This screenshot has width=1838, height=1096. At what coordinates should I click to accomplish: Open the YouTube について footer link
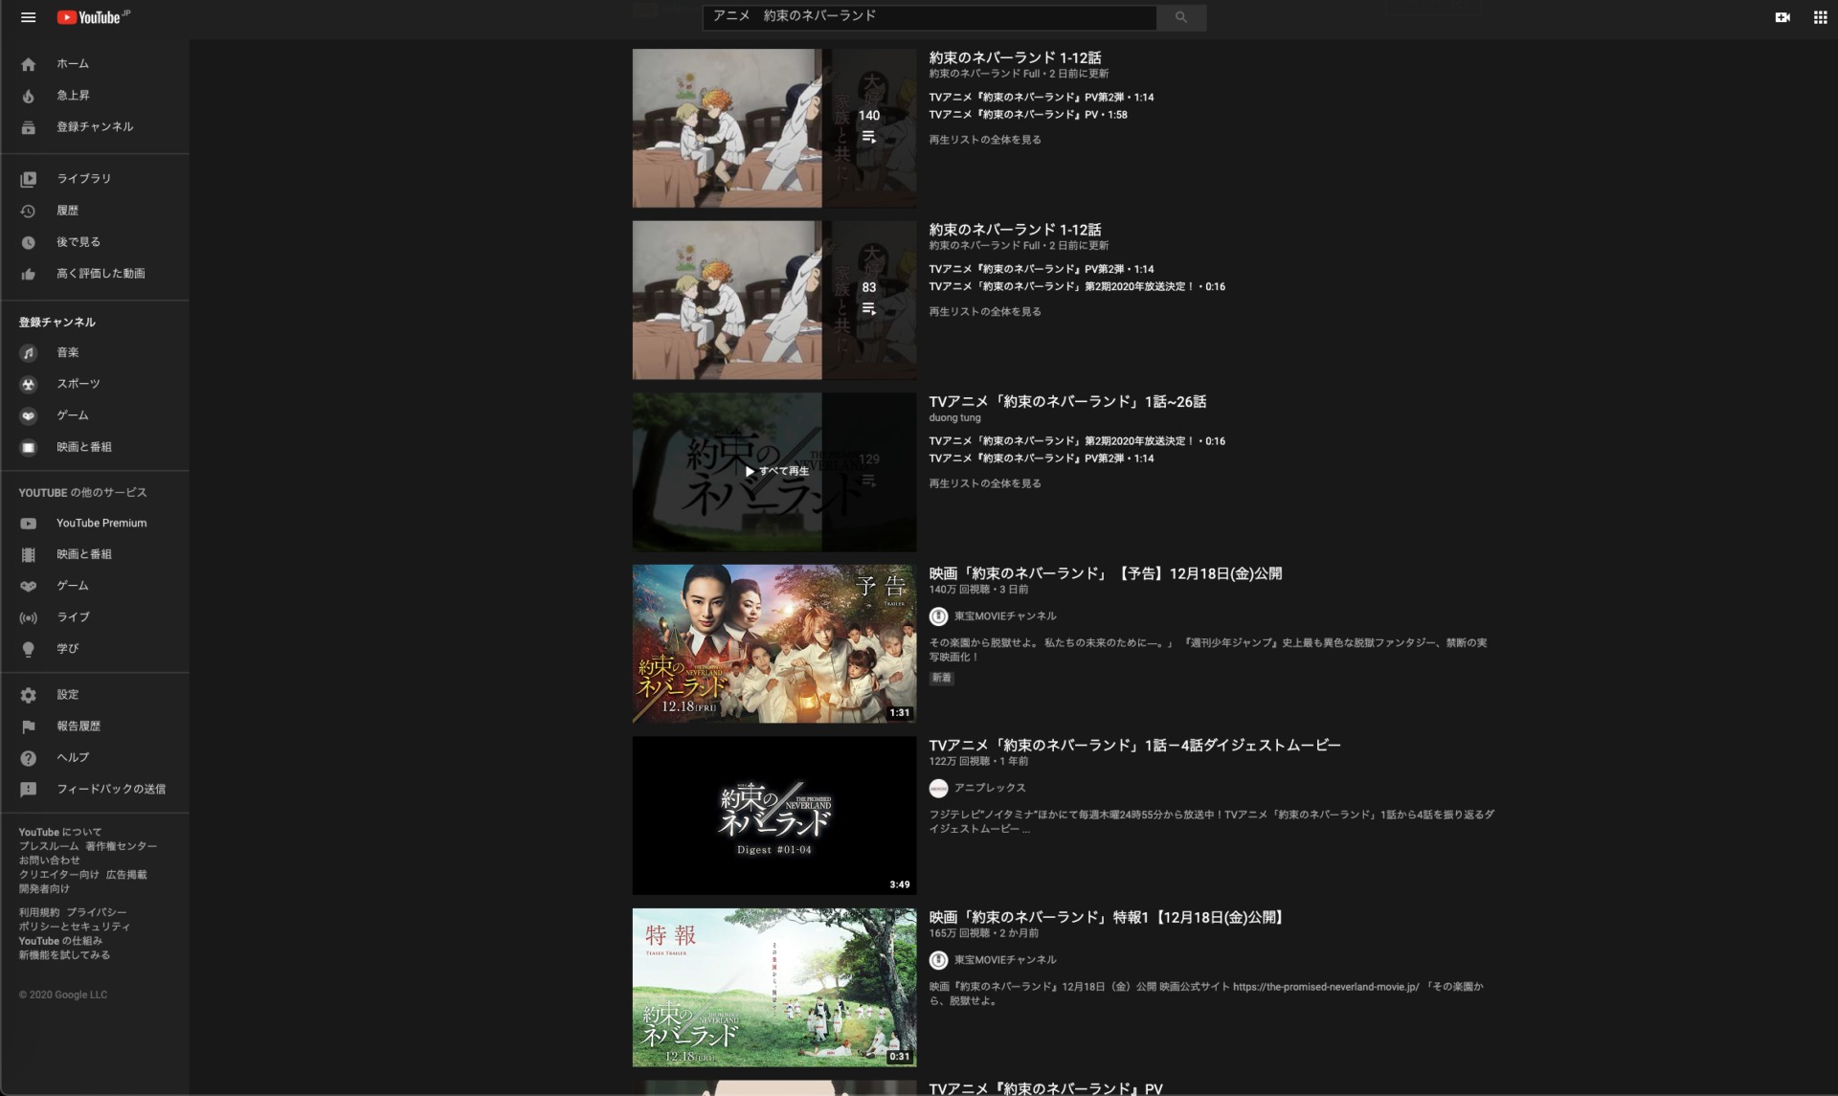59,833
